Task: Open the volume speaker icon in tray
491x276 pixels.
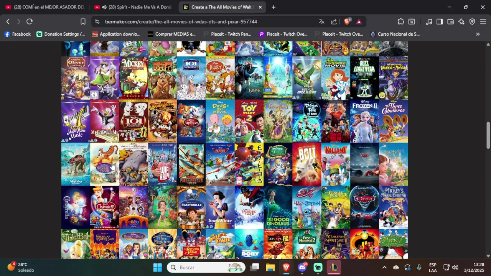Action: pyautogui.click(x=455, y=267)
